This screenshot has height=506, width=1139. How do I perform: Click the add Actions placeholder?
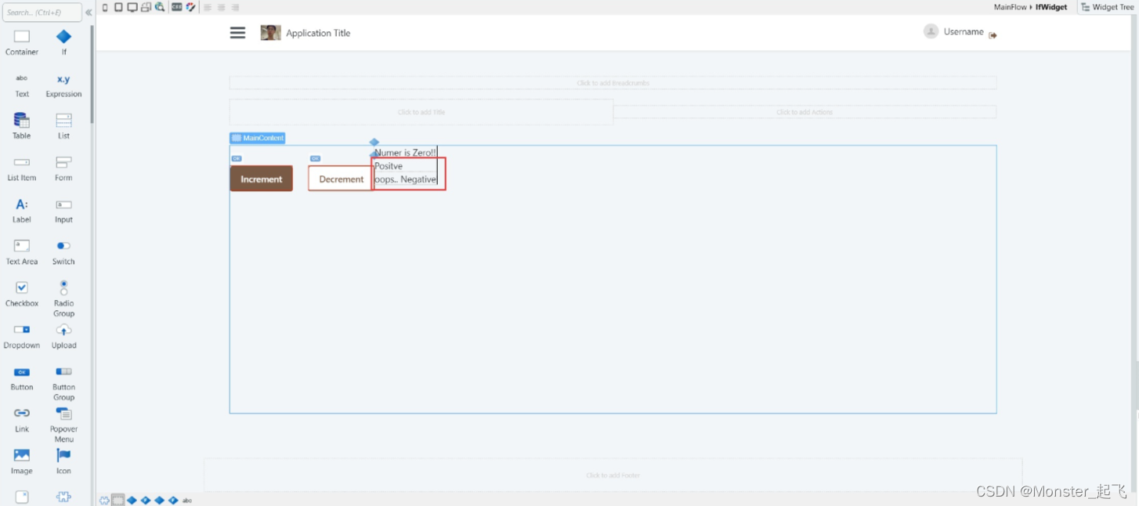pos(805,112)
